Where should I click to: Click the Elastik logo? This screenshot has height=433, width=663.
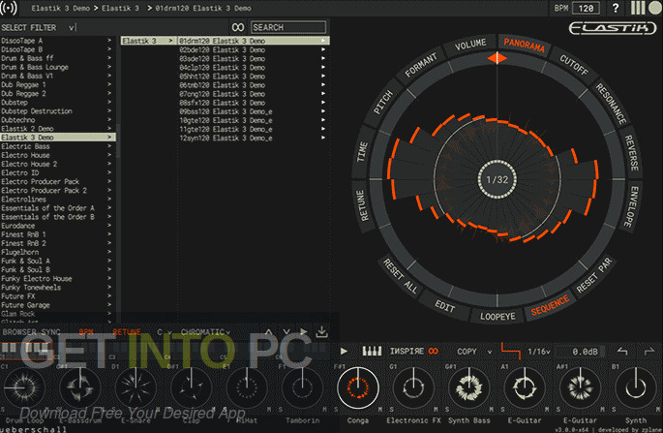pyautogui.click(x=613, y=28)
